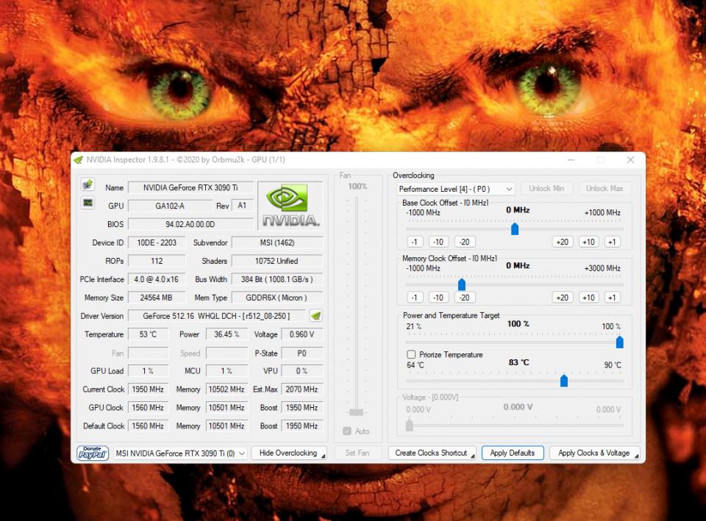Click the Driver Version field GeForce 512.16
This screenshot has width=706, height=521.
tap(216, 316)
